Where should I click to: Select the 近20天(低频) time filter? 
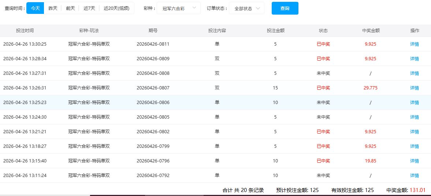pyautogui.click(x=116, y=8)
